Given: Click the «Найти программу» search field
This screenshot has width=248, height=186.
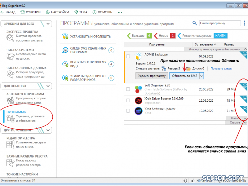Looking at the screenshot, I should (x=219, y=23).
